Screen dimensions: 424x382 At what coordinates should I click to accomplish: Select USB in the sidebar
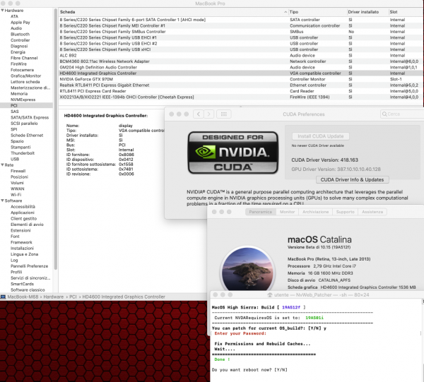coord(15,159)
